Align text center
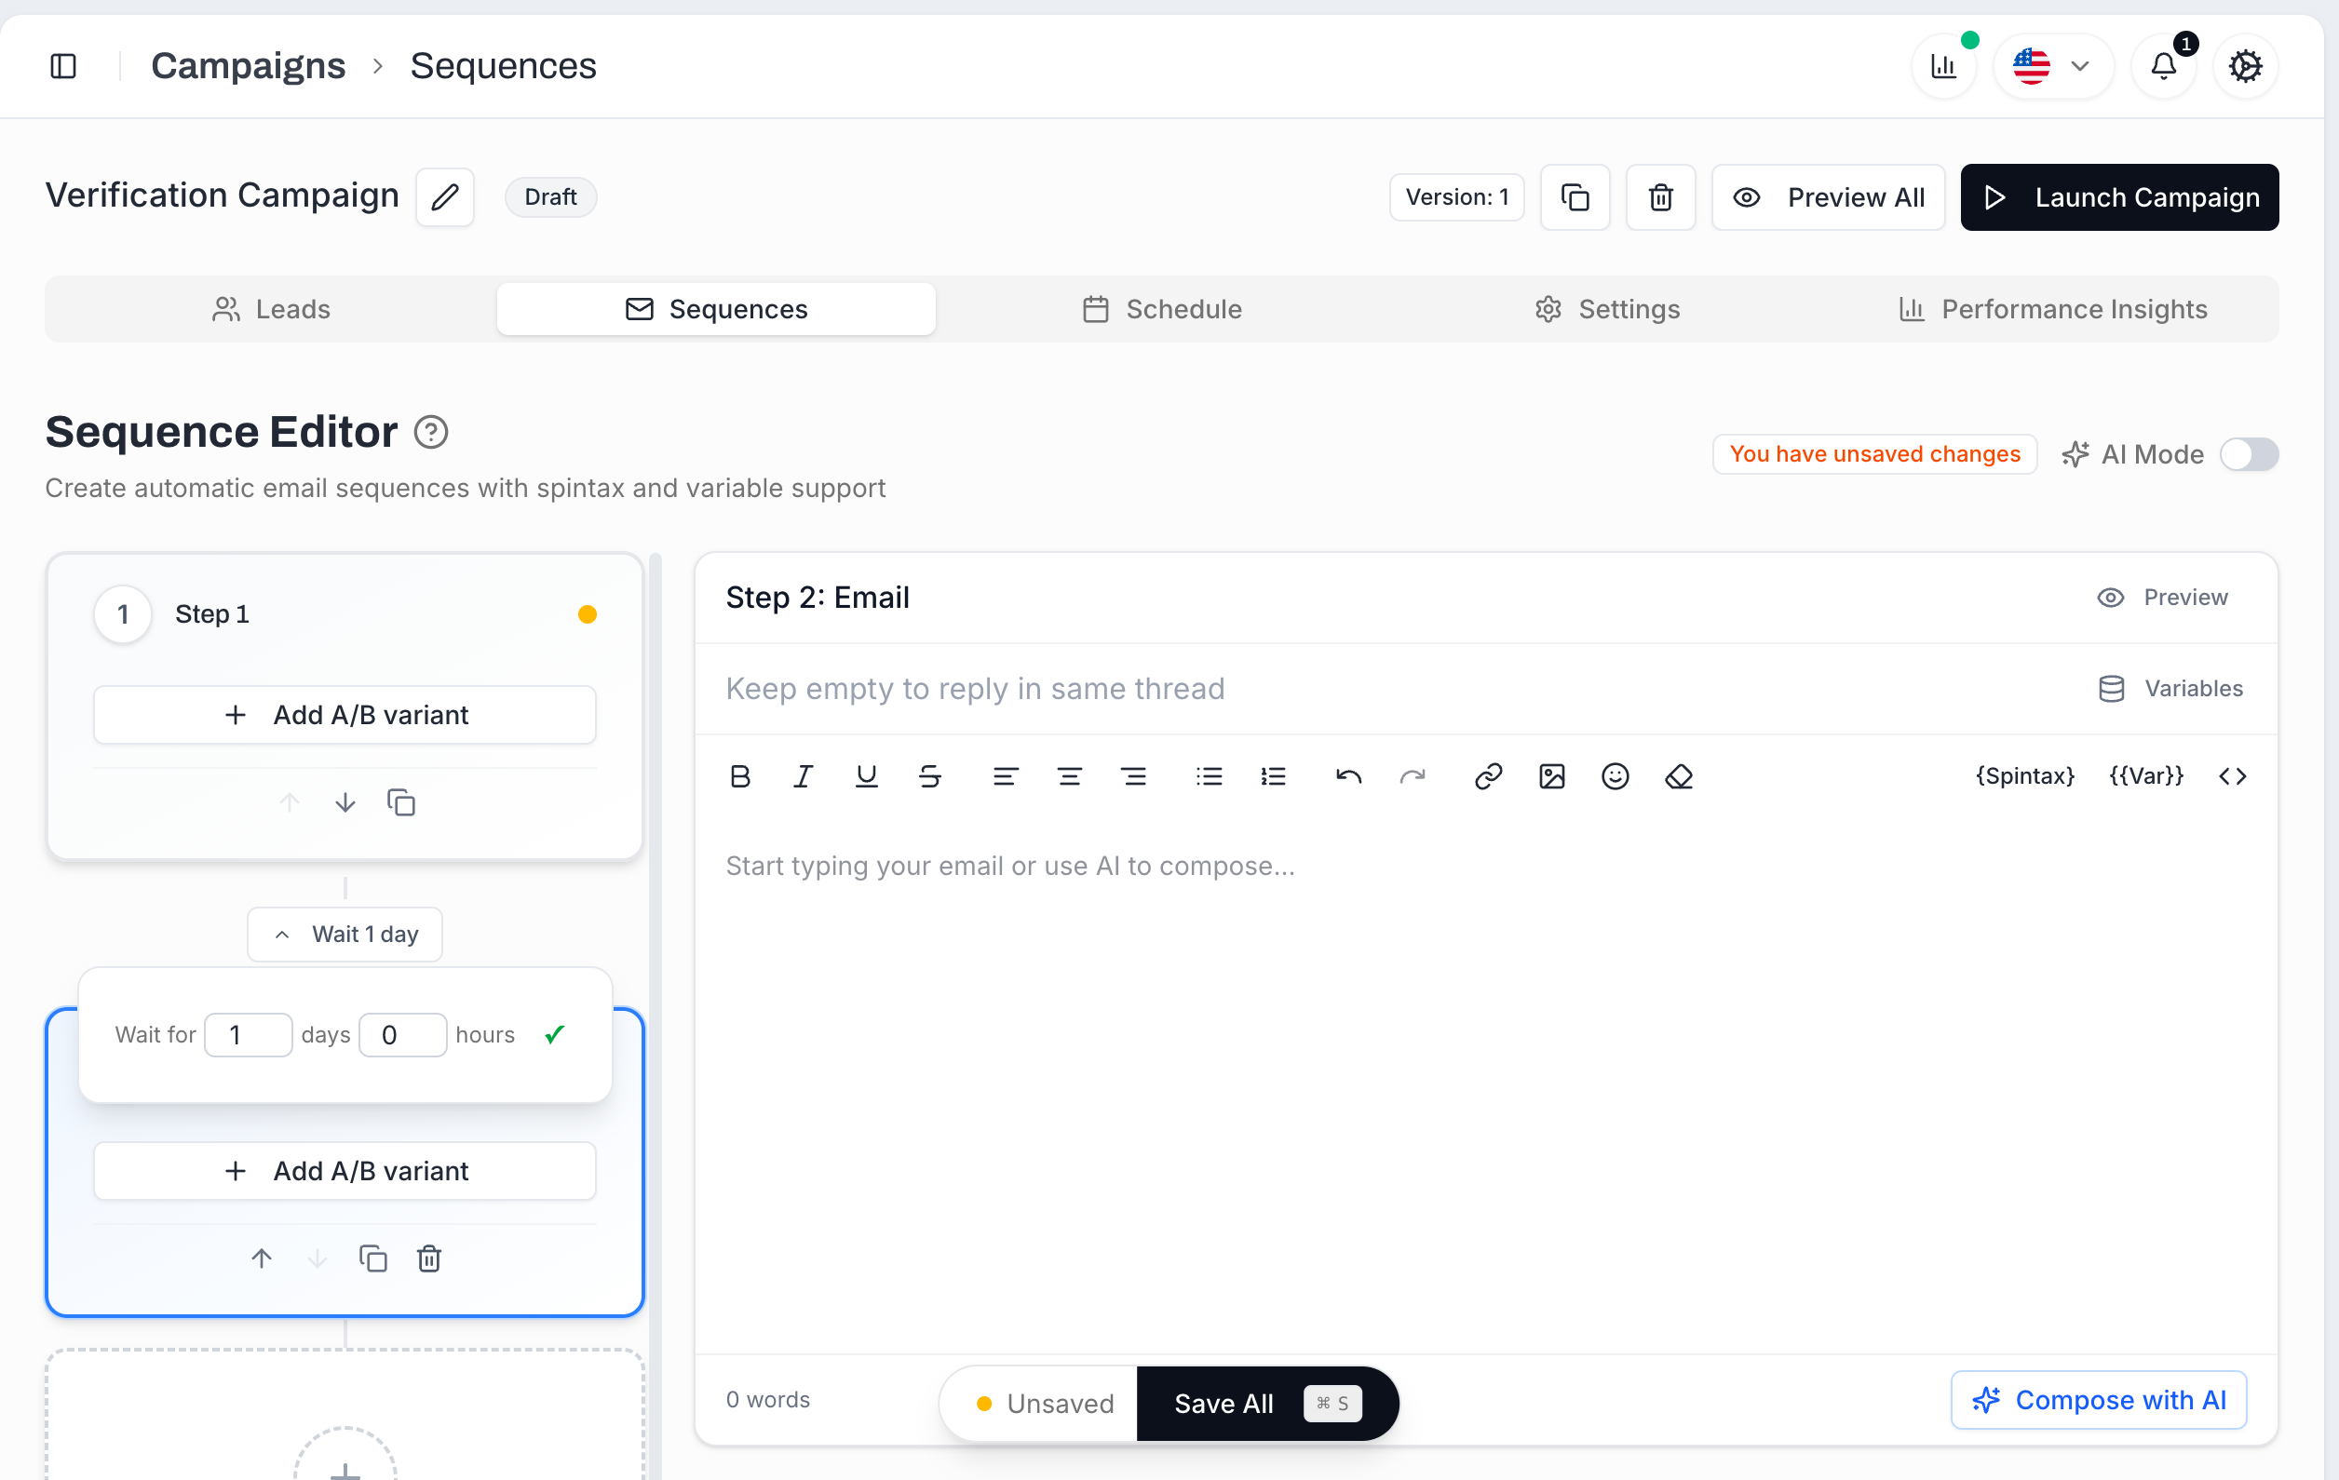 [x=1070, y=777]
